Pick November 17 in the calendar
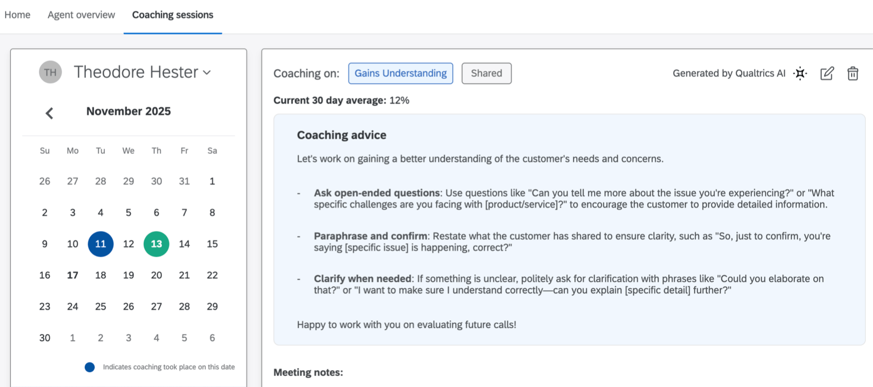The height and width of the screenshot is (387, 873). (72, 275)
